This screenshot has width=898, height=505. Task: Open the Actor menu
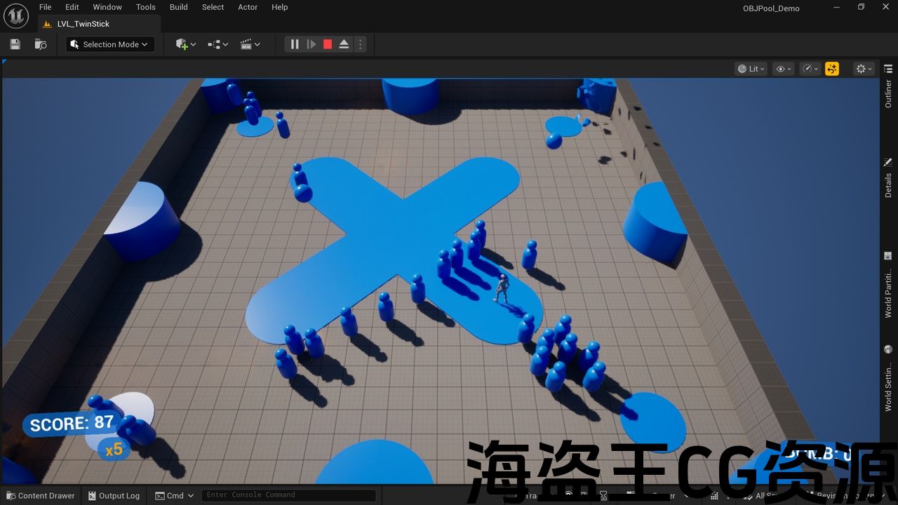tap(248, 7)
